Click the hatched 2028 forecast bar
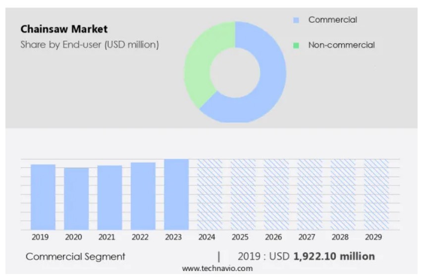 click(x=343, y=194)
